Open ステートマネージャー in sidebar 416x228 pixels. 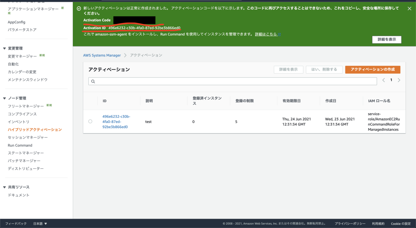click(26, 153)
